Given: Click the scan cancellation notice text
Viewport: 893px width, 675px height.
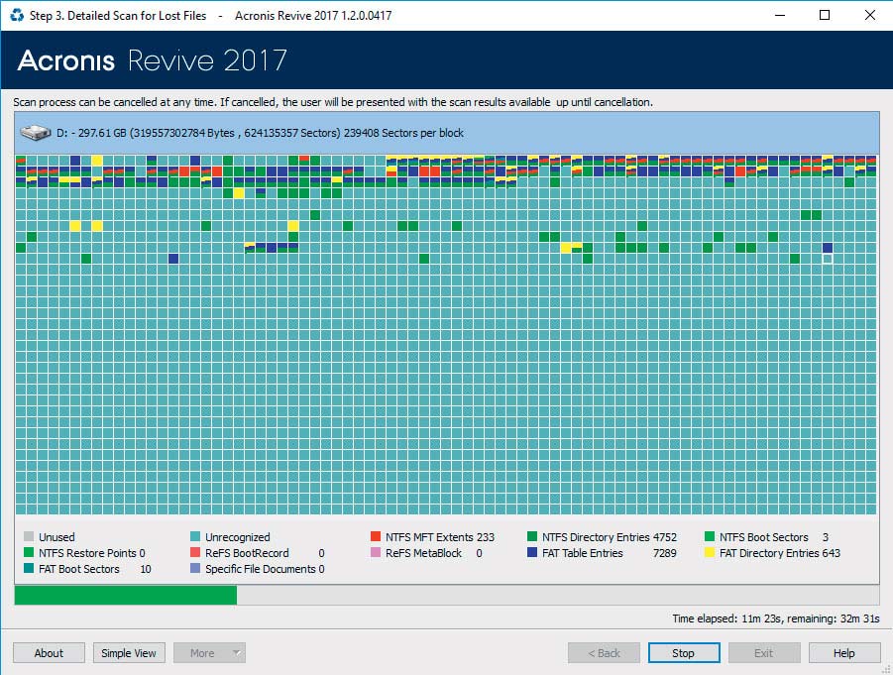Looking at the screenshot, I should tap(333, 102).
